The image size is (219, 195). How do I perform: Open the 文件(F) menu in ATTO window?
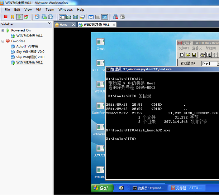[x=184, y=48]
